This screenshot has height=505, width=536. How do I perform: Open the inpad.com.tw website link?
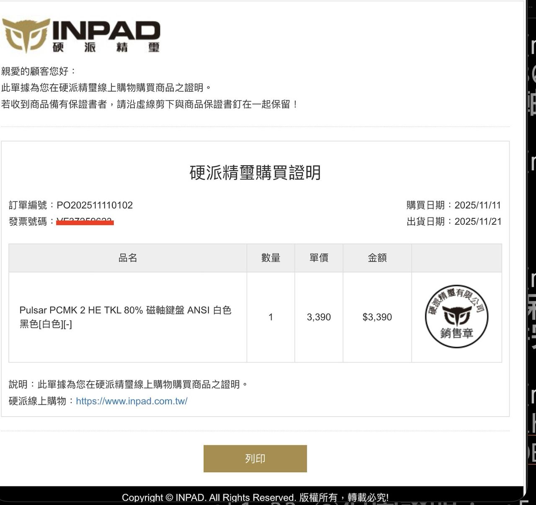tap(131, 401)
